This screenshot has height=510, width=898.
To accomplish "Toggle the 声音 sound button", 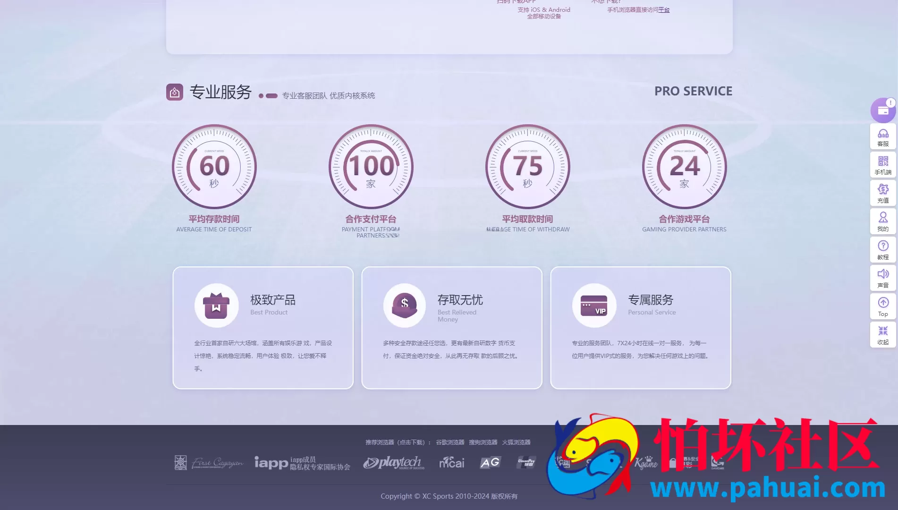I will coord(883,279).
